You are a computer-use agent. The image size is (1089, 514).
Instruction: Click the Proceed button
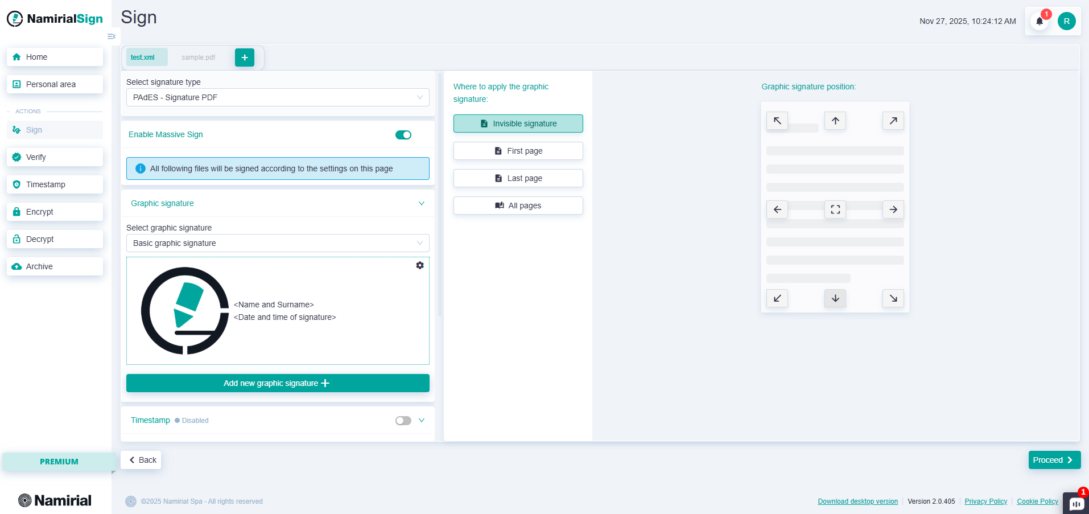pyautogui.click(x=1054, y=460)
